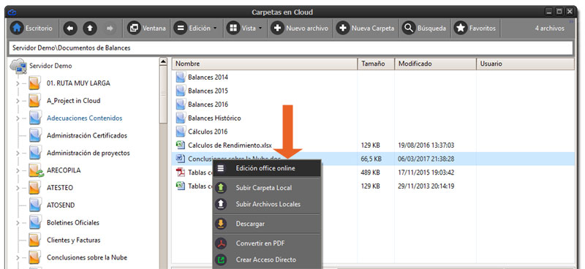Image resolution: width=585 pixels, height=269 pixels.
Task: Expand Adecuaciones Contenidos tree node
Action: (18, 118)
